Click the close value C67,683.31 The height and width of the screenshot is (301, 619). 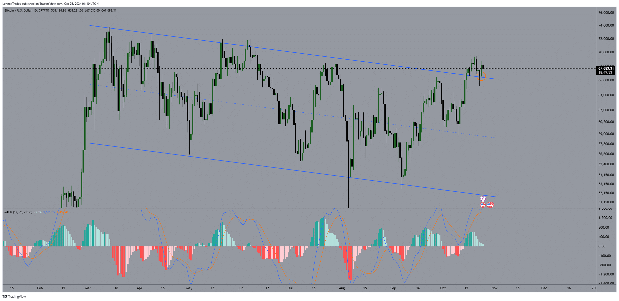(x=109, y=11)
